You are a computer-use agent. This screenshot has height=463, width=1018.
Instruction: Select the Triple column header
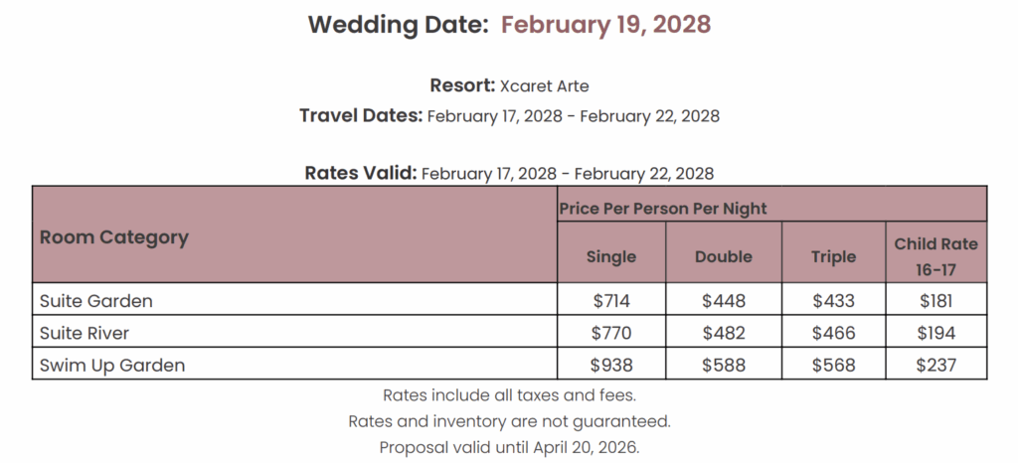pos(834,256)
